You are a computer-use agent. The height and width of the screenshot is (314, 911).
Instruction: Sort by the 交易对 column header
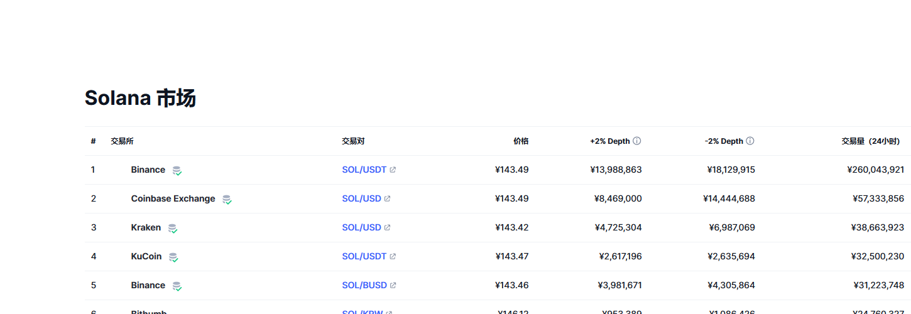pos(353,141)
